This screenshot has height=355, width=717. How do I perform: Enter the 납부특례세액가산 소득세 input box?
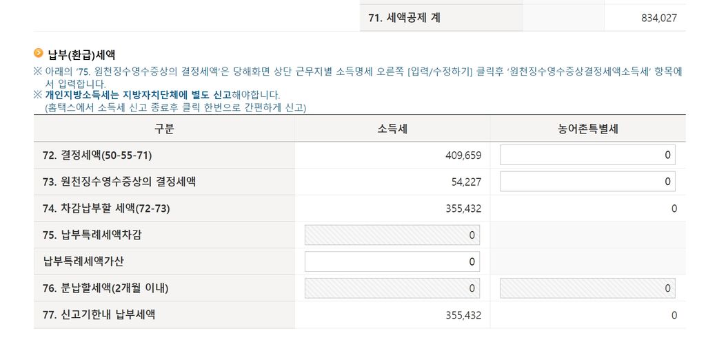(392, 261)
